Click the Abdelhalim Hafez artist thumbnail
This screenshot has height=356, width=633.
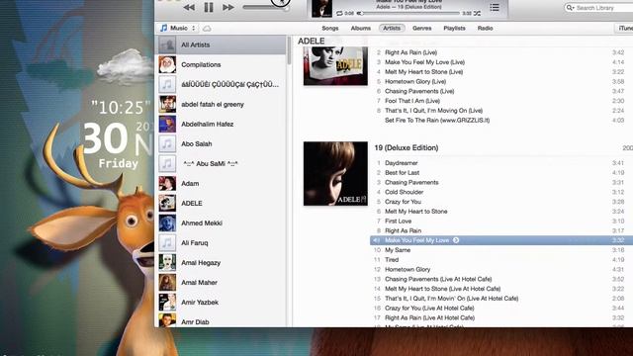pyautogui.click(x=167, y=124)
